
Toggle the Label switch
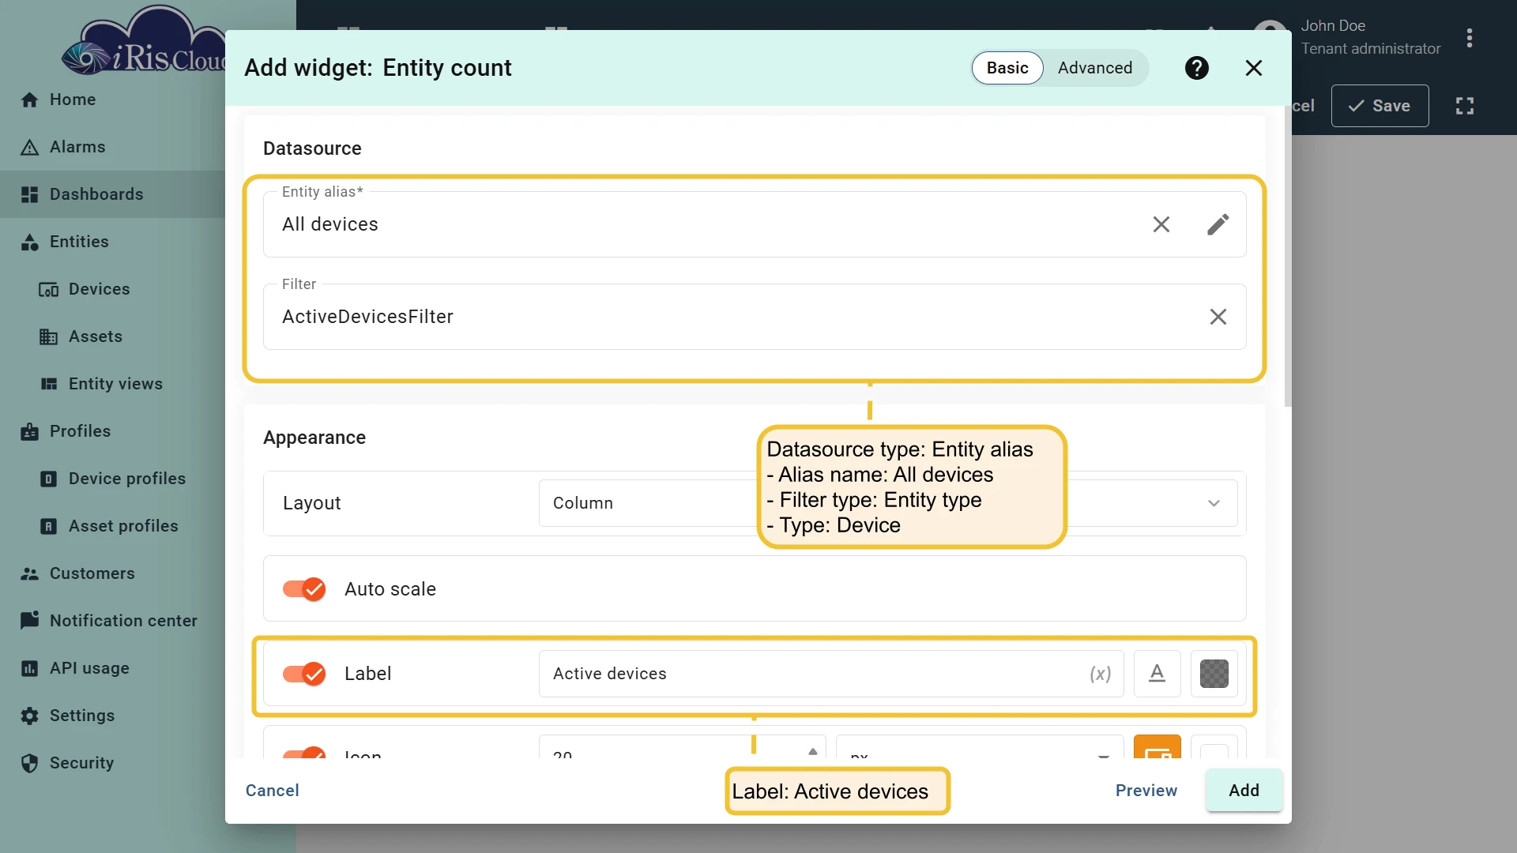(304, 674)
